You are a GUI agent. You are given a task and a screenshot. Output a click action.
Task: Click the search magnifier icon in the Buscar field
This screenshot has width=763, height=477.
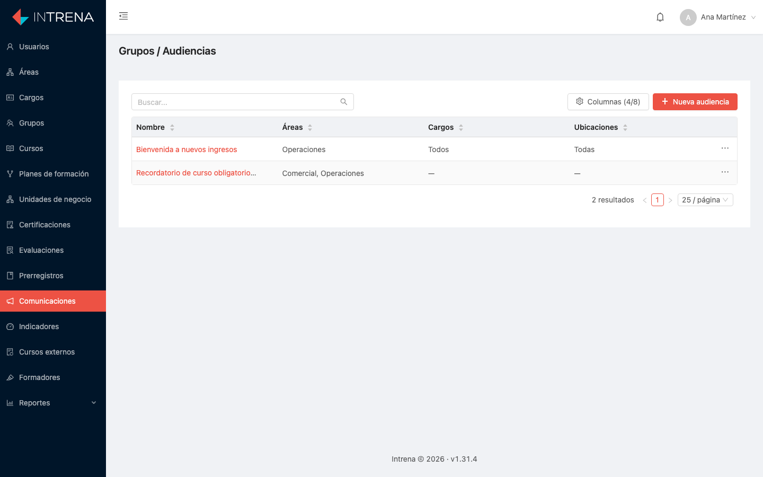click(344, 102)
